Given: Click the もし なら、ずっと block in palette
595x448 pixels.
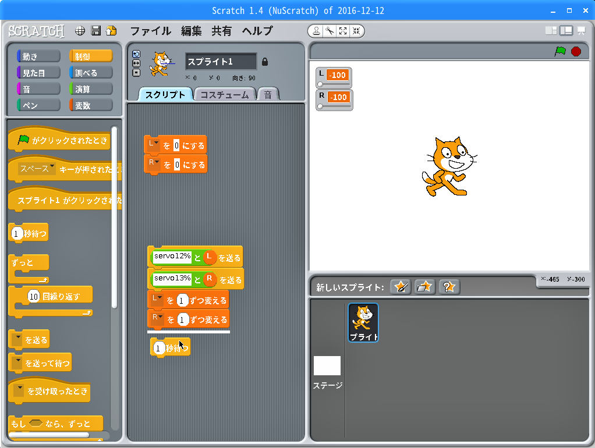Looking at the screenshot, I should click(55, 424).
